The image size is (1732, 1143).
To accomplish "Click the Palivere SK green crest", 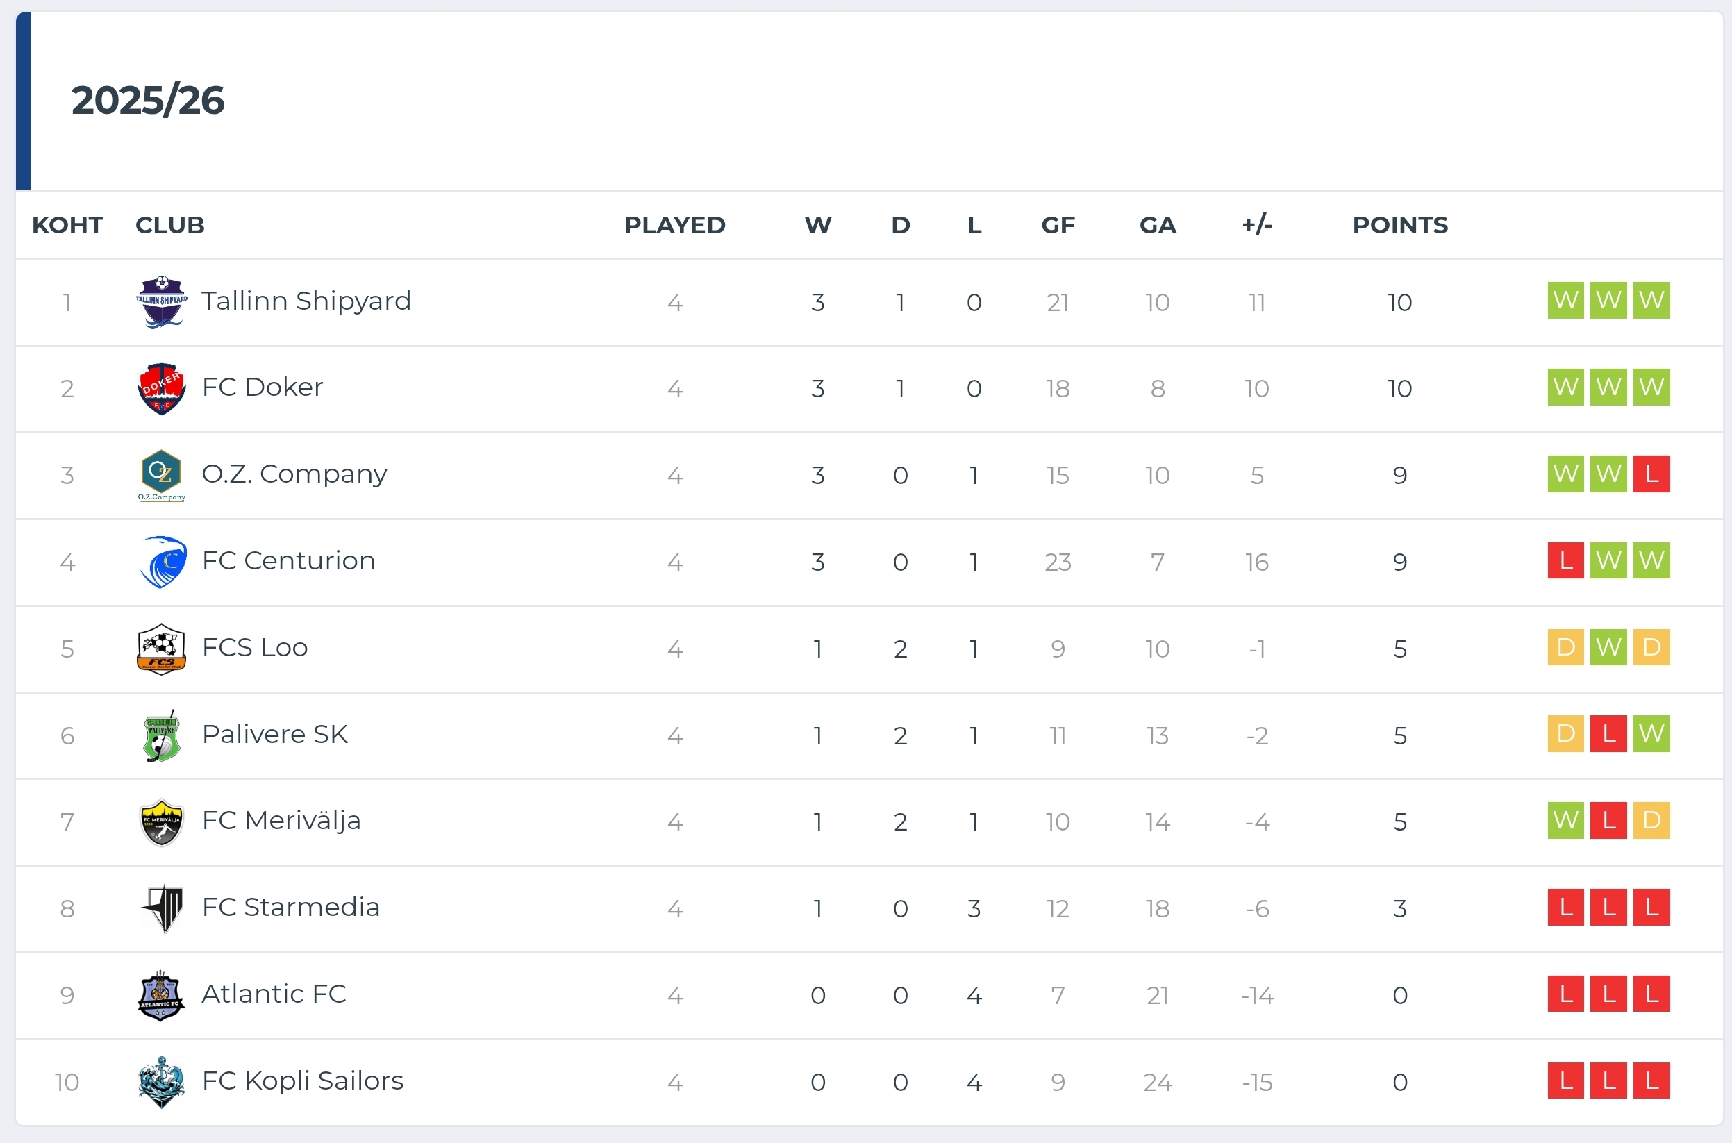I will tap(161, 735).
